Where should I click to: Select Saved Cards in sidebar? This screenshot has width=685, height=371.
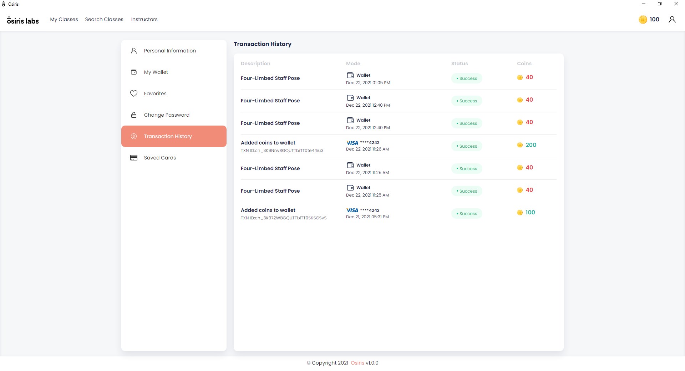click(160, 158)
